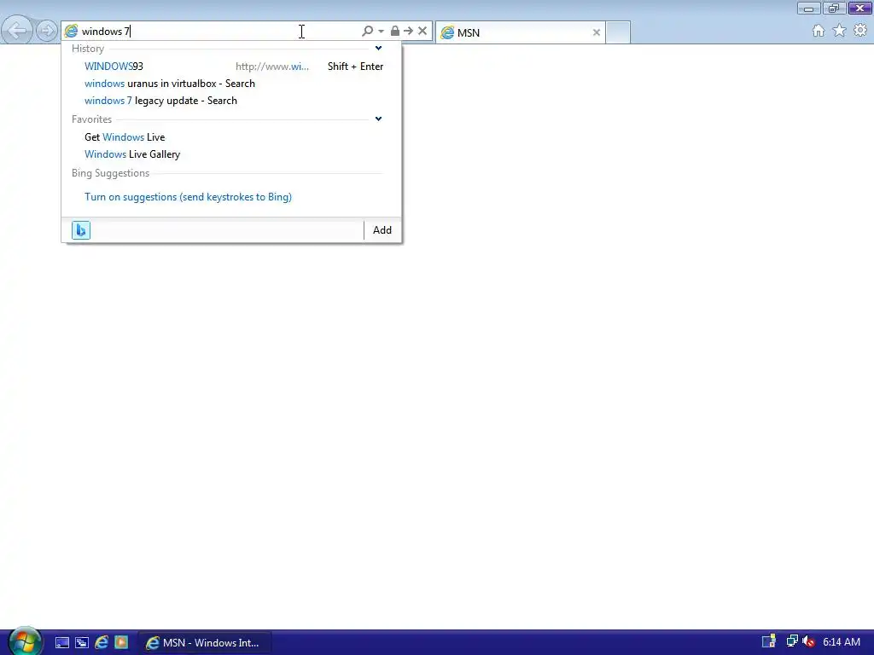Collapse the History suggestions section
The width and height of the screenshot is (874, 655).
tap(378, 48)
